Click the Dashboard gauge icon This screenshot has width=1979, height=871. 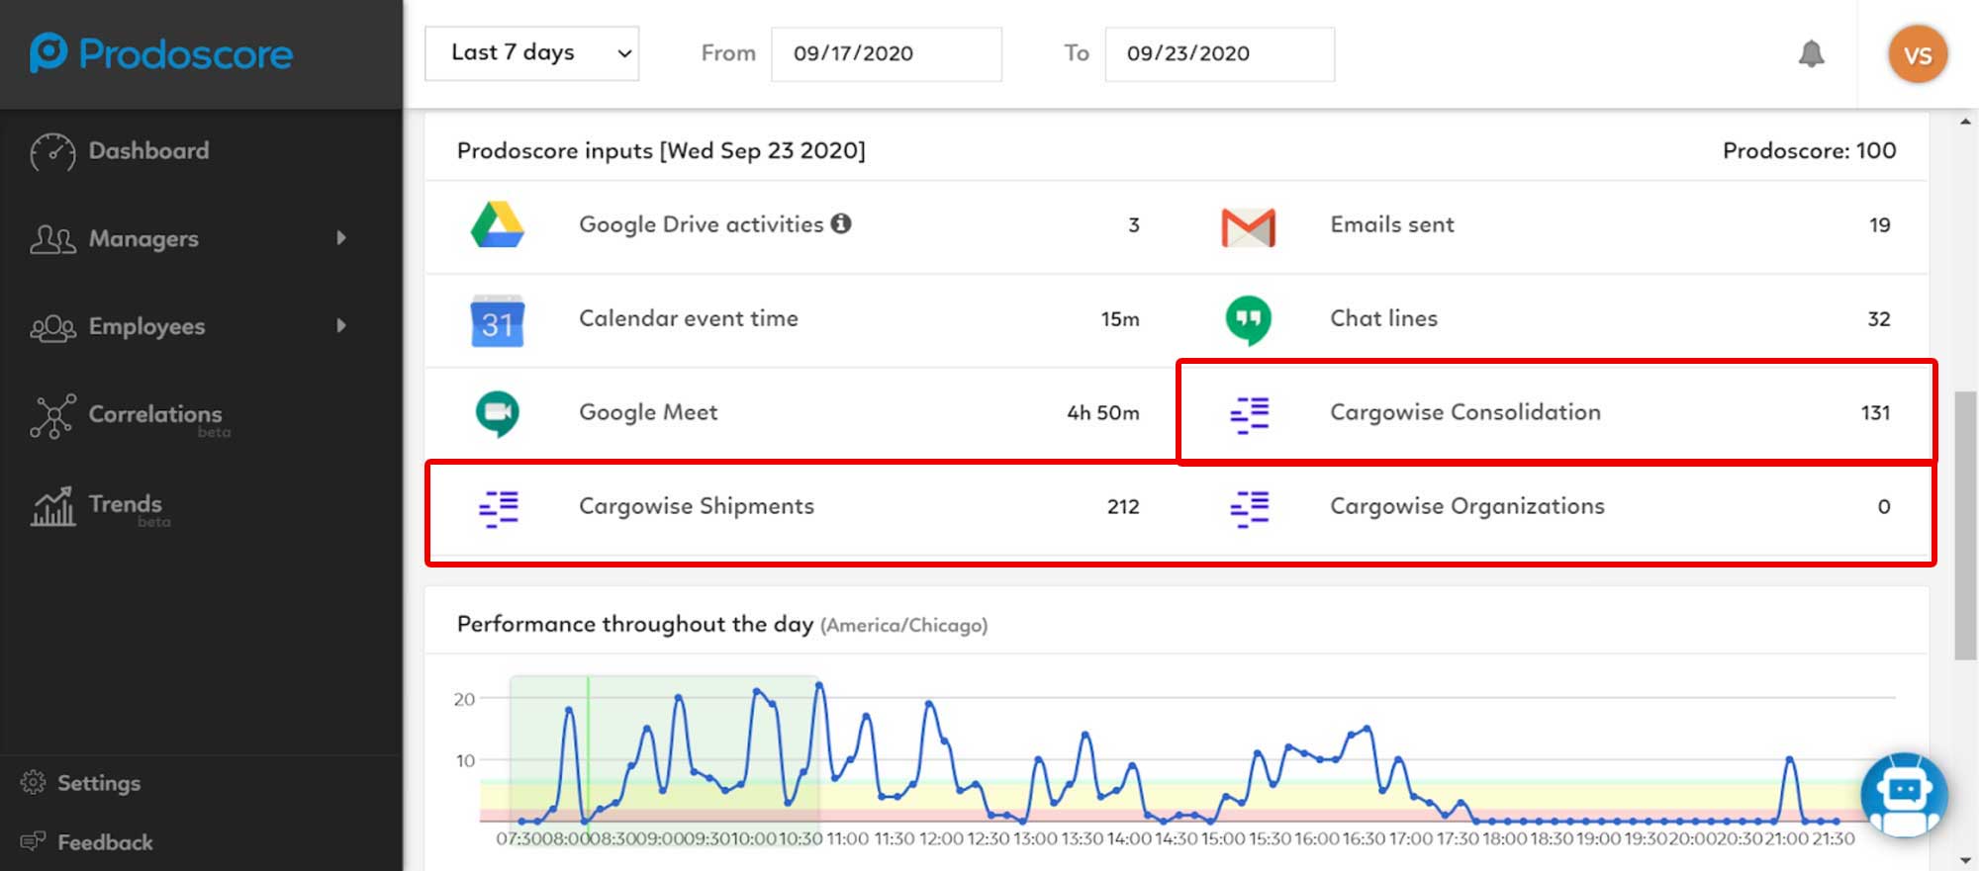pyautogui.click(x=52, y=152)
